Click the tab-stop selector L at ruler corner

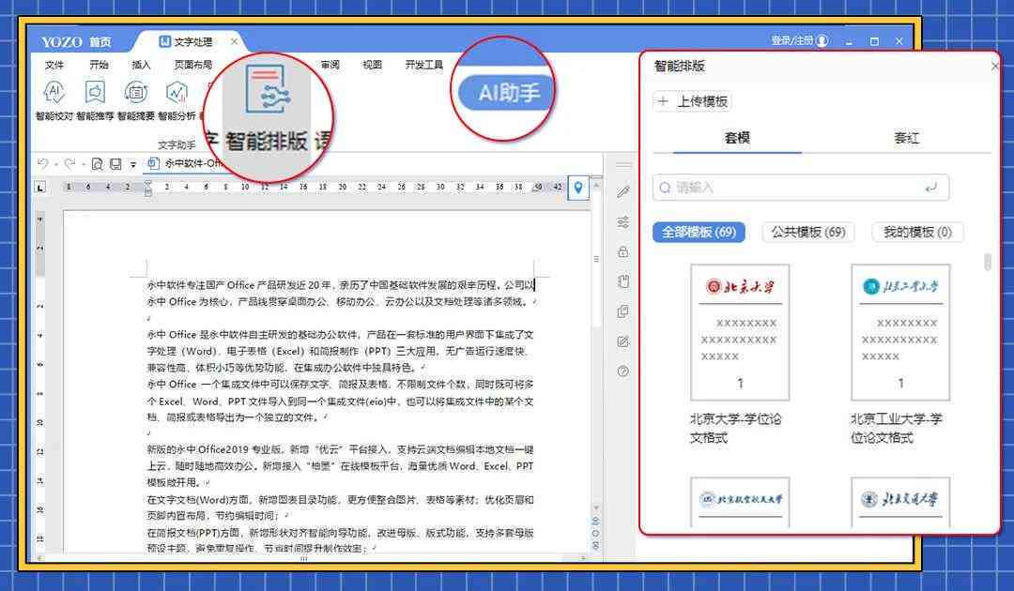[x=40, y=188]
